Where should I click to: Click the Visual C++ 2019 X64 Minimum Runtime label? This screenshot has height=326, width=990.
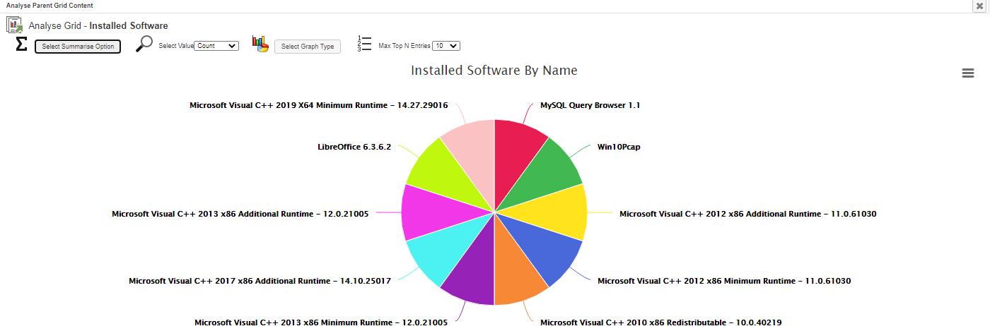[318, 105]
